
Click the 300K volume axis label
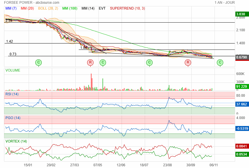click(240, 82)
